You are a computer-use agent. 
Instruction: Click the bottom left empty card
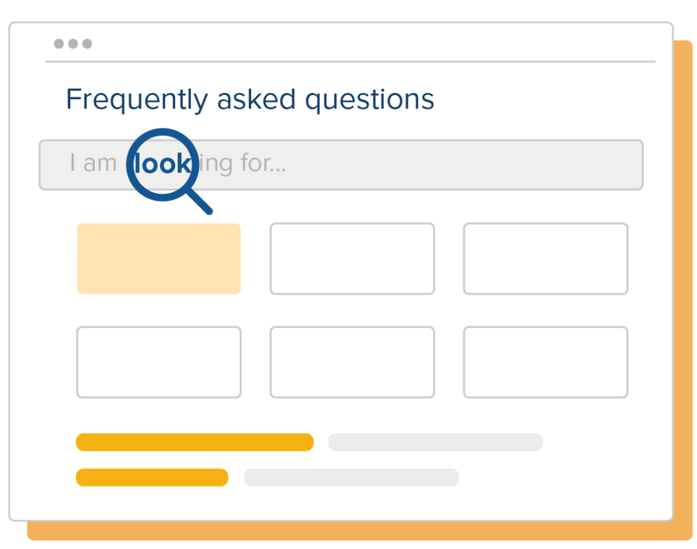pyautogui.click(x=159, y=362)
